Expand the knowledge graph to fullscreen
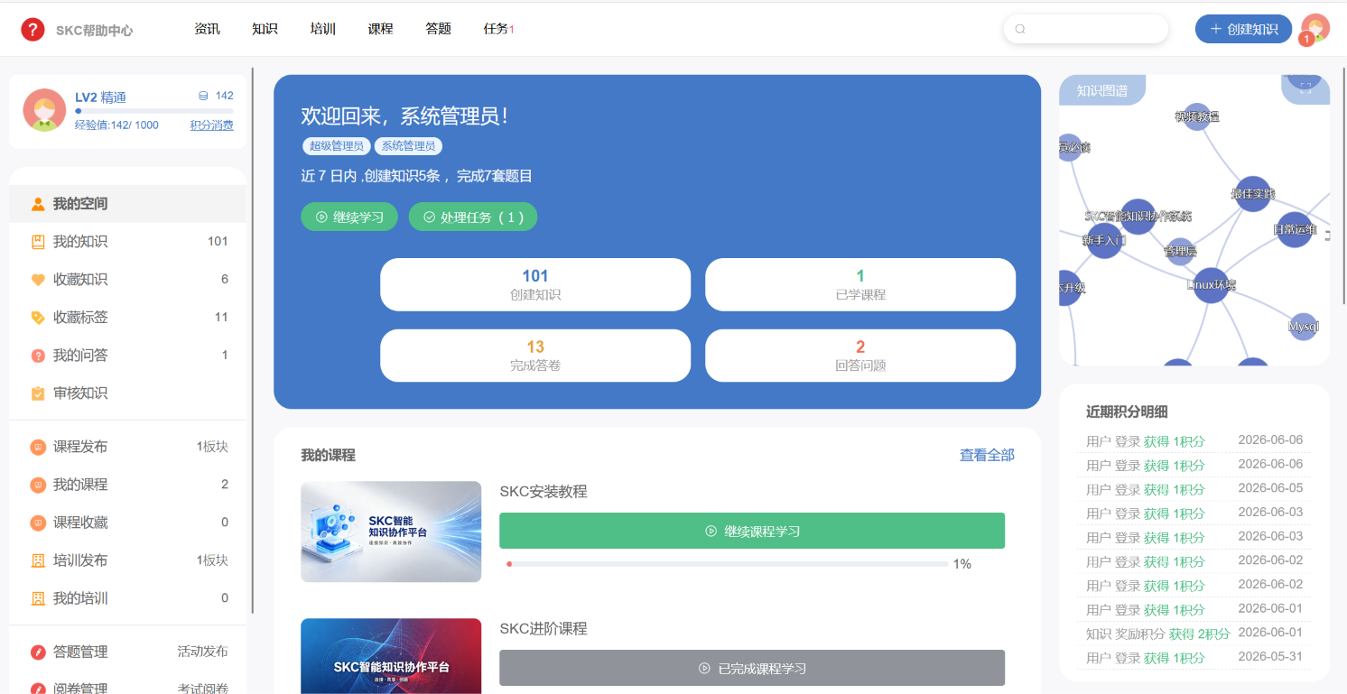This screenshot has height=694, width=1347. [x=1305, y=87]
